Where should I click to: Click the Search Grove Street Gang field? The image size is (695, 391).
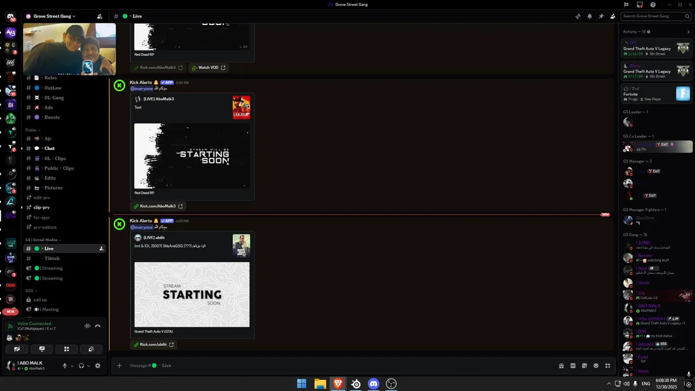click(x=656, y=16)
